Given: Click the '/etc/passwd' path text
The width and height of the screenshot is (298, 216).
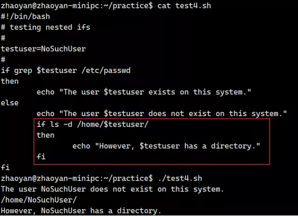Looking at the screenshot, I should click(x=106, y=70).
